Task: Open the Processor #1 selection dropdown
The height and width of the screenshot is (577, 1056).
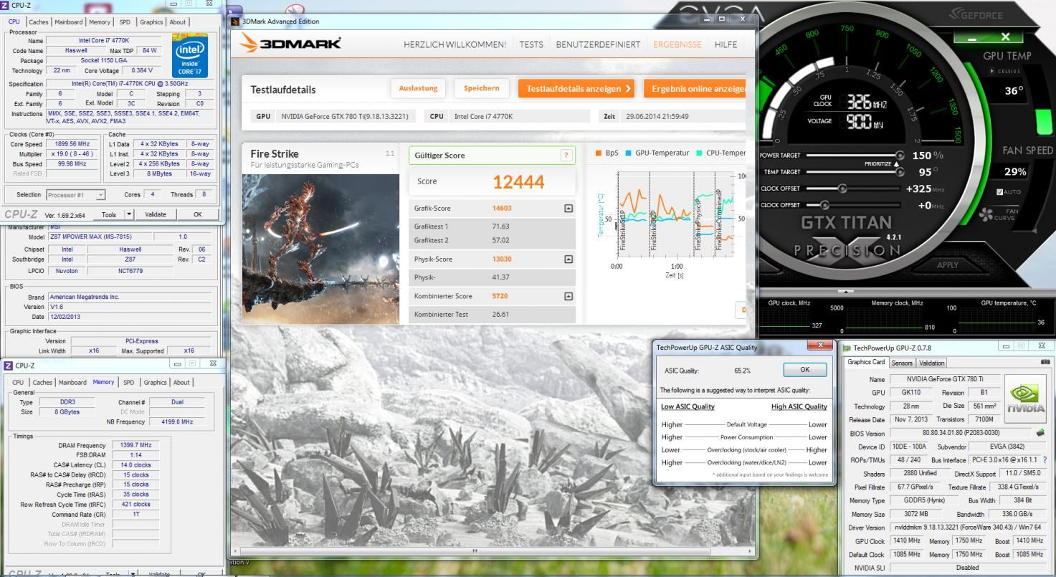Action: 76,195
